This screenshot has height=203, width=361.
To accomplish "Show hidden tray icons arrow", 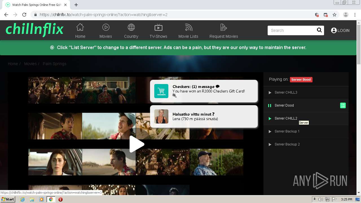I will pyautogui.click(x=314, y=199).
